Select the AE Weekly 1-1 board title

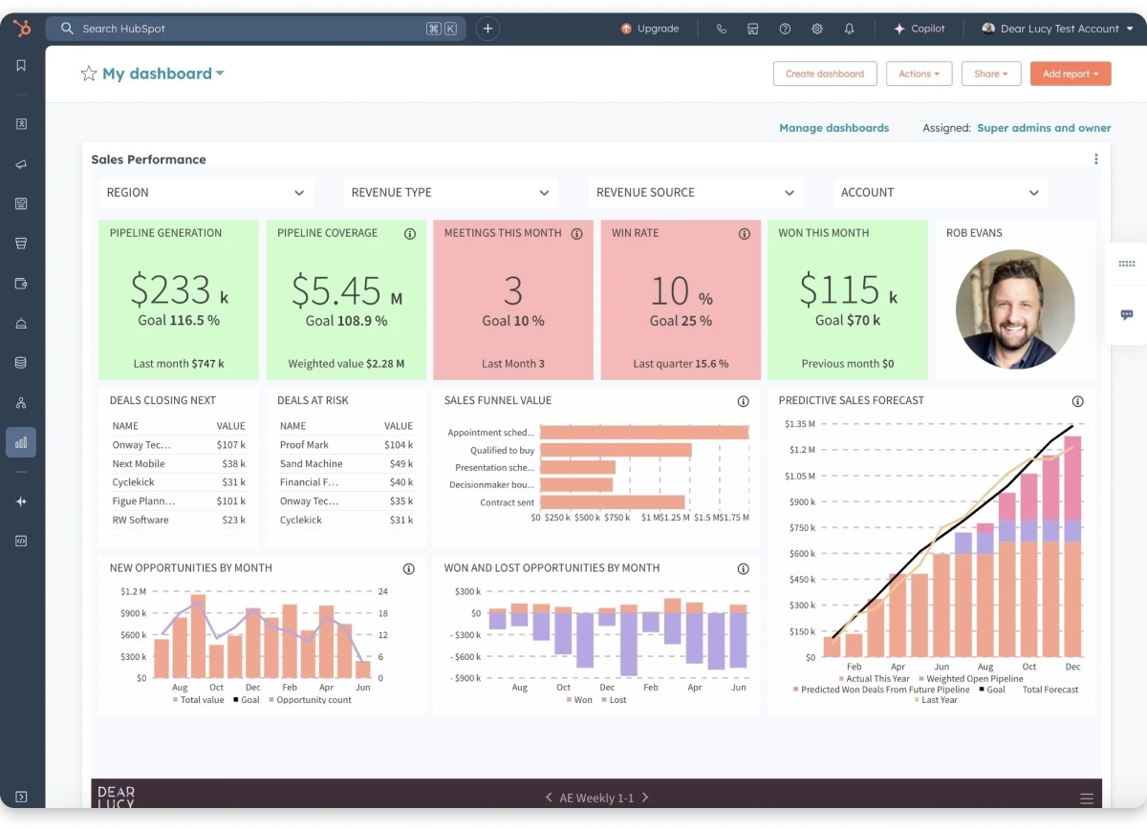[596, 798]
